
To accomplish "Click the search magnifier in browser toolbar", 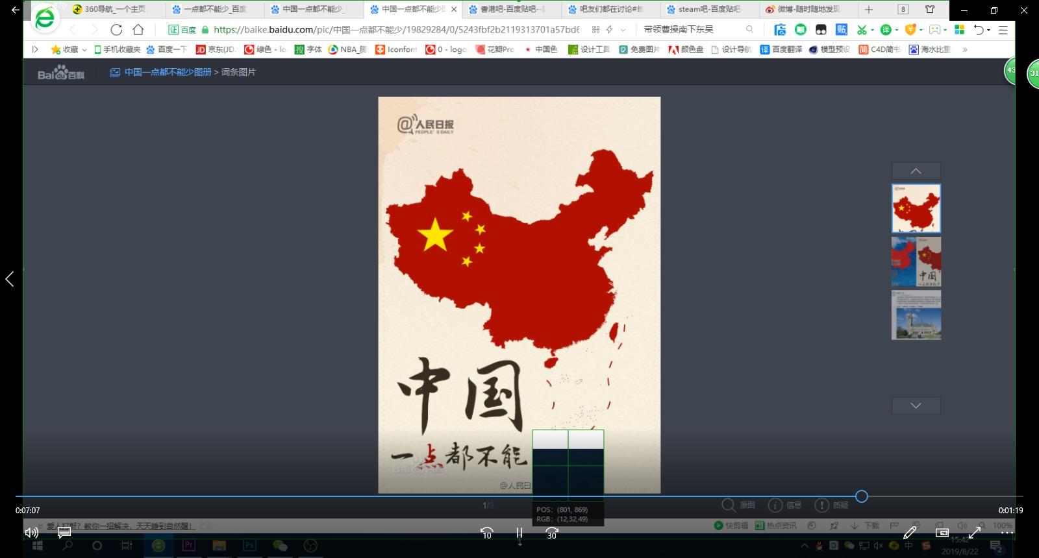I will (x=749, y=30).
